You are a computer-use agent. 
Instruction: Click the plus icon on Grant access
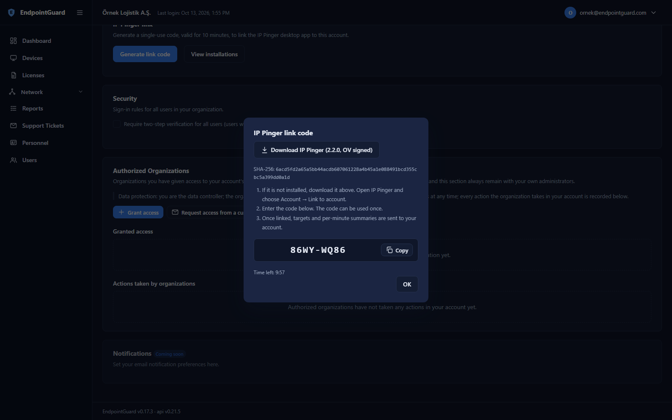click(x=121, y=213)
